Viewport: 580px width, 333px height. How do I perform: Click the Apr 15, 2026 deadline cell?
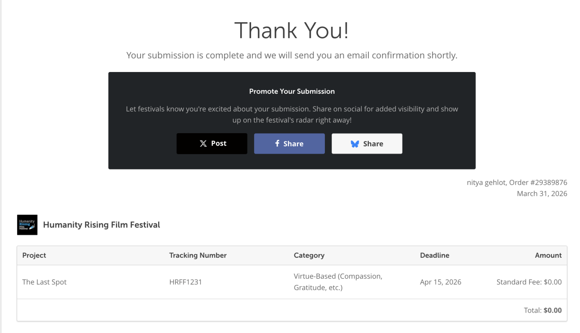coord(440,282)
